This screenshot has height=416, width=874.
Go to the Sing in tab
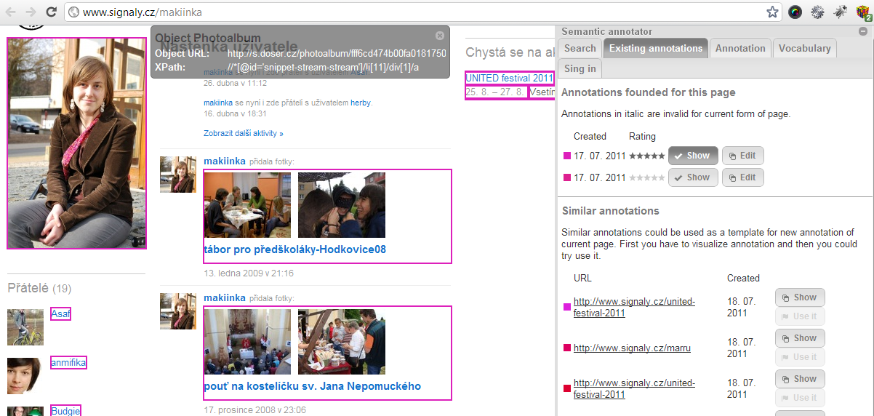pyautogui.click(x=580, y=68)
